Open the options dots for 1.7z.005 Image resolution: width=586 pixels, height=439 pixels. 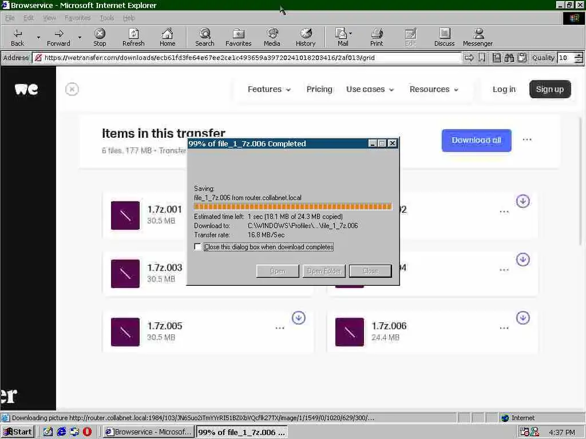pyautogui.click(x=279, y=328)
